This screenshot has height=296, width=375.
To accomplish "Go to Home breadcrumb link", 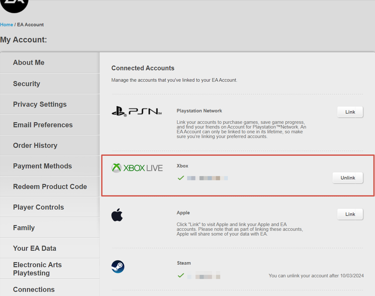I will click(7, 25).
